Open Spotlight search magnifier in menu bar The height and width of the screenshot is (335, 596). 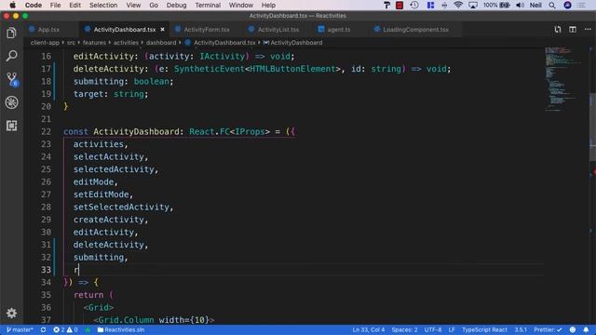tap(552, 5)
